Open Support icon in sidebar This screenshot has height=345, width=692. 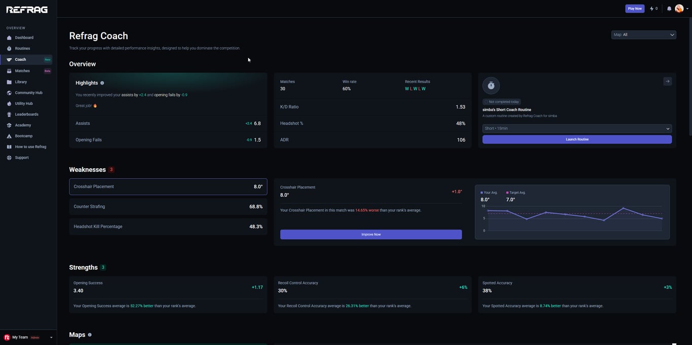pos(9,158)
